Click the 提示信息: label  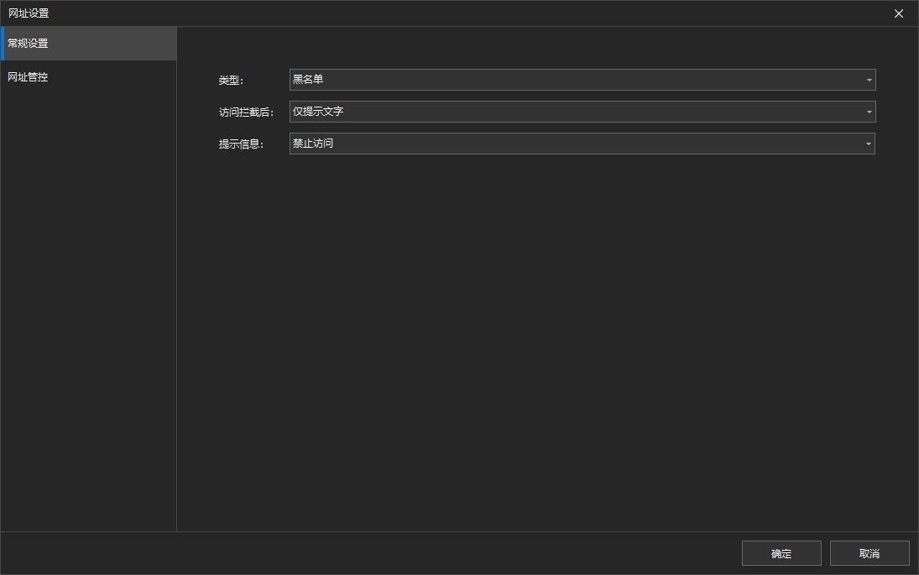pyautogui.click(x=242, y=144)
